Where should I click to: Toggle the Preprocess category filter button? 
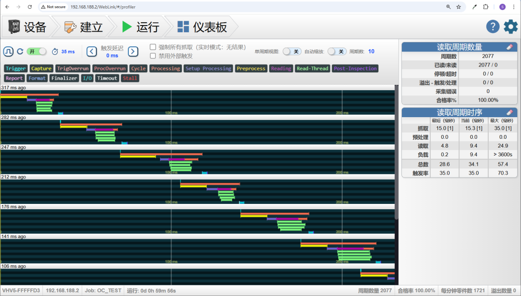pyautogui.click(x=251, y=68)
